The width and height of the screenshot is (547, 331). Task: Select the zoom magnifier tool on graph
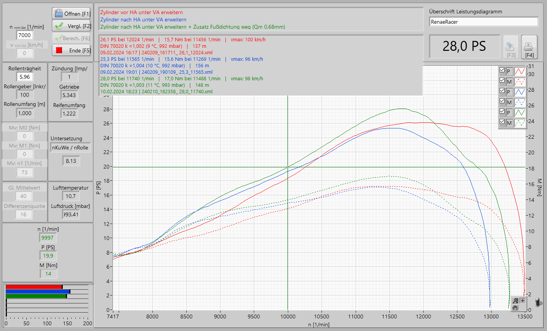516,301
